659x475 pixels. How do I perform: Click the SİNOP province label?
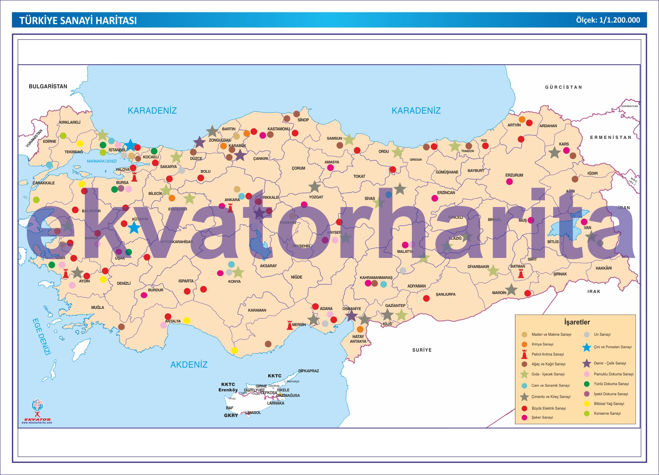[x=303, y=120]
